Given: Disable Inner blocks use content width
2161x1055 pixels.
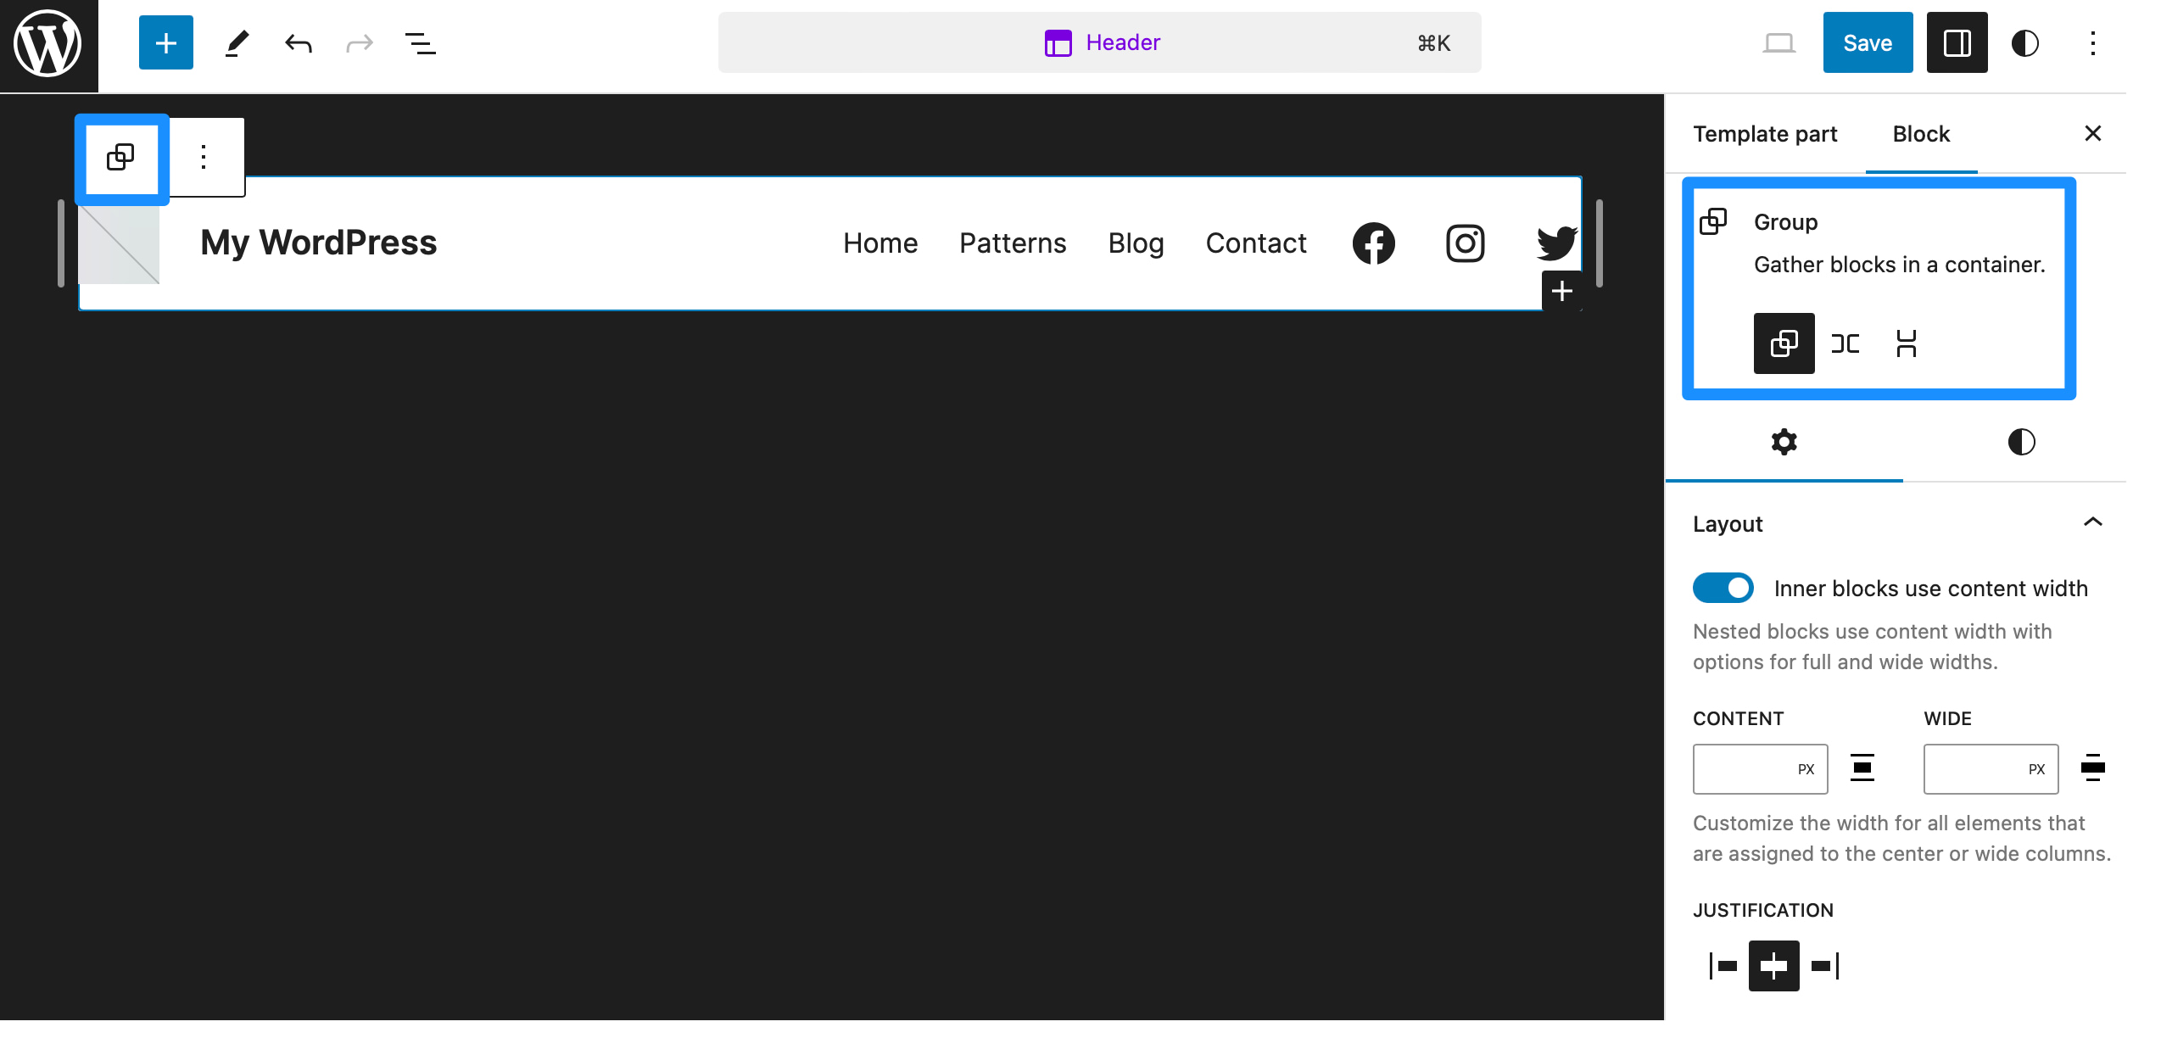Looking at the screenshot, I should [1723, 588].
